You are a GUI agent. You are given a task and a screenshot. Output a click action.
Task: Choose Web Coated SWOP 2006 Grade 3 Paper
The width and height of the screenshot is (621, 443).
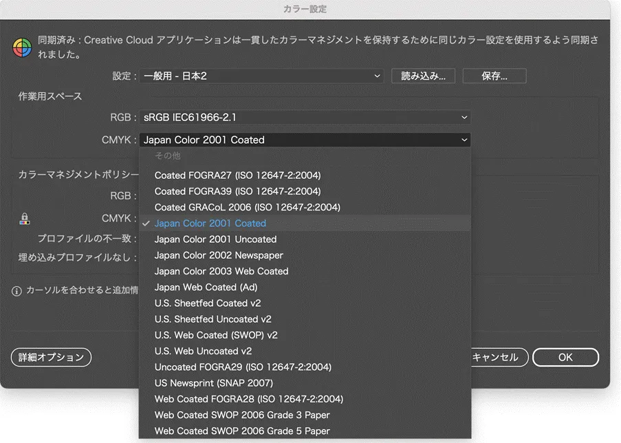click(x=242, y=415)
